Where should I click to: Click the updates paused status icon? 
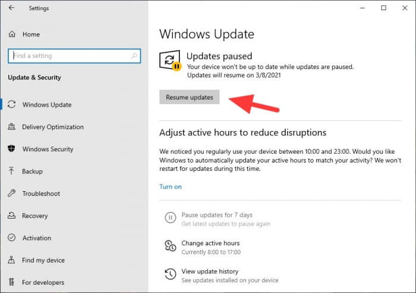pos(170,61)
